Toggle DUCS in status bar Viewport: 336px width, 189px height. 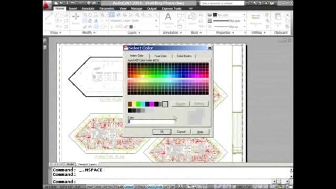(151, 187)
